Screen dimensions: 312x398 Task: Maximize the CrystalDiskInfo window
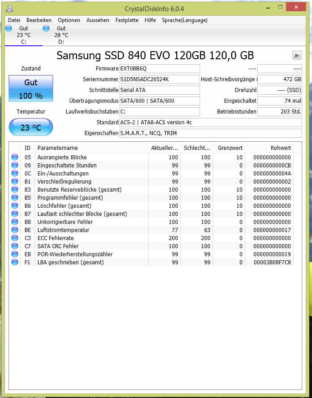coord(280,7)
